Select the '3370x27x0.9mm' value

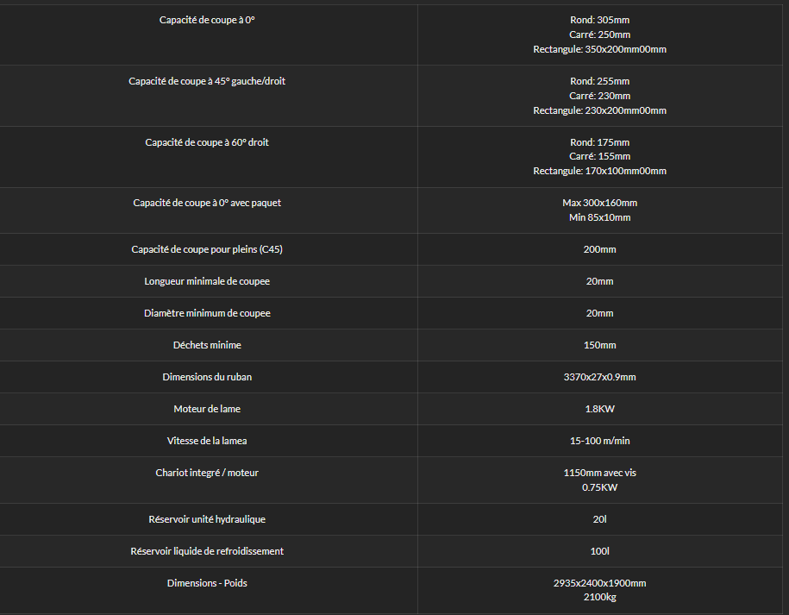[599, 377]
